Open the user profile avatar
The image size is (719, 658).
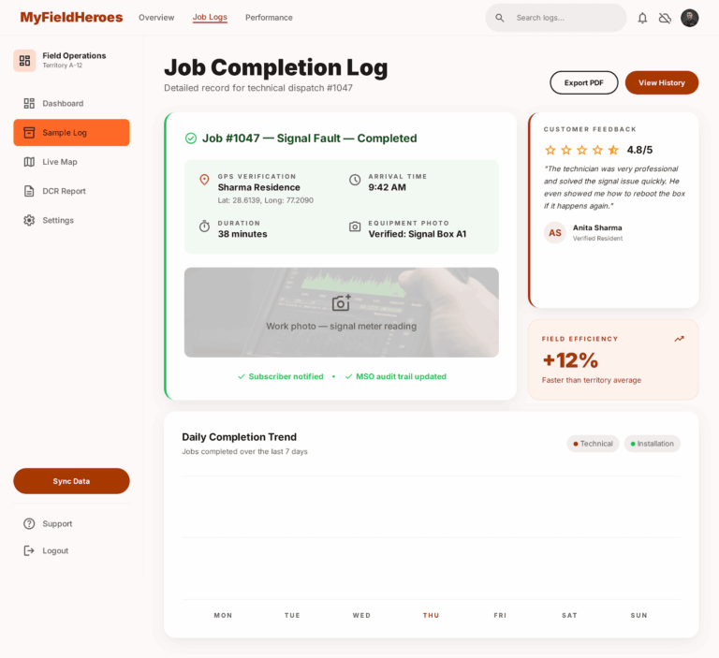click(689, 18)
